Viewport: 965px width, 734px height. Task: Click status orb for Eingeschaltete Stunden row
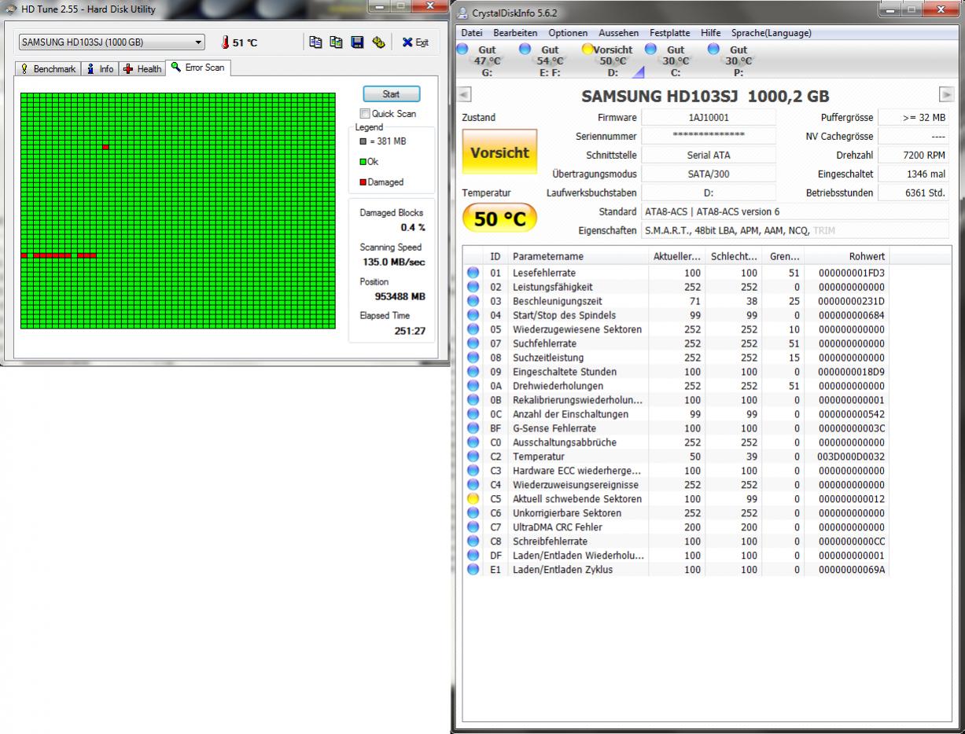coord(473,372)
